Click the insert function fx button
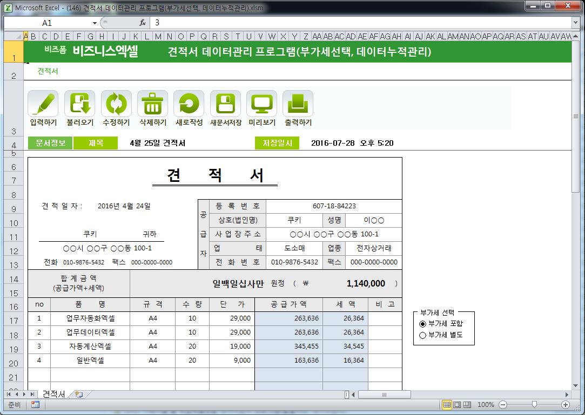The image size is (585, 415). coord(143,23)
